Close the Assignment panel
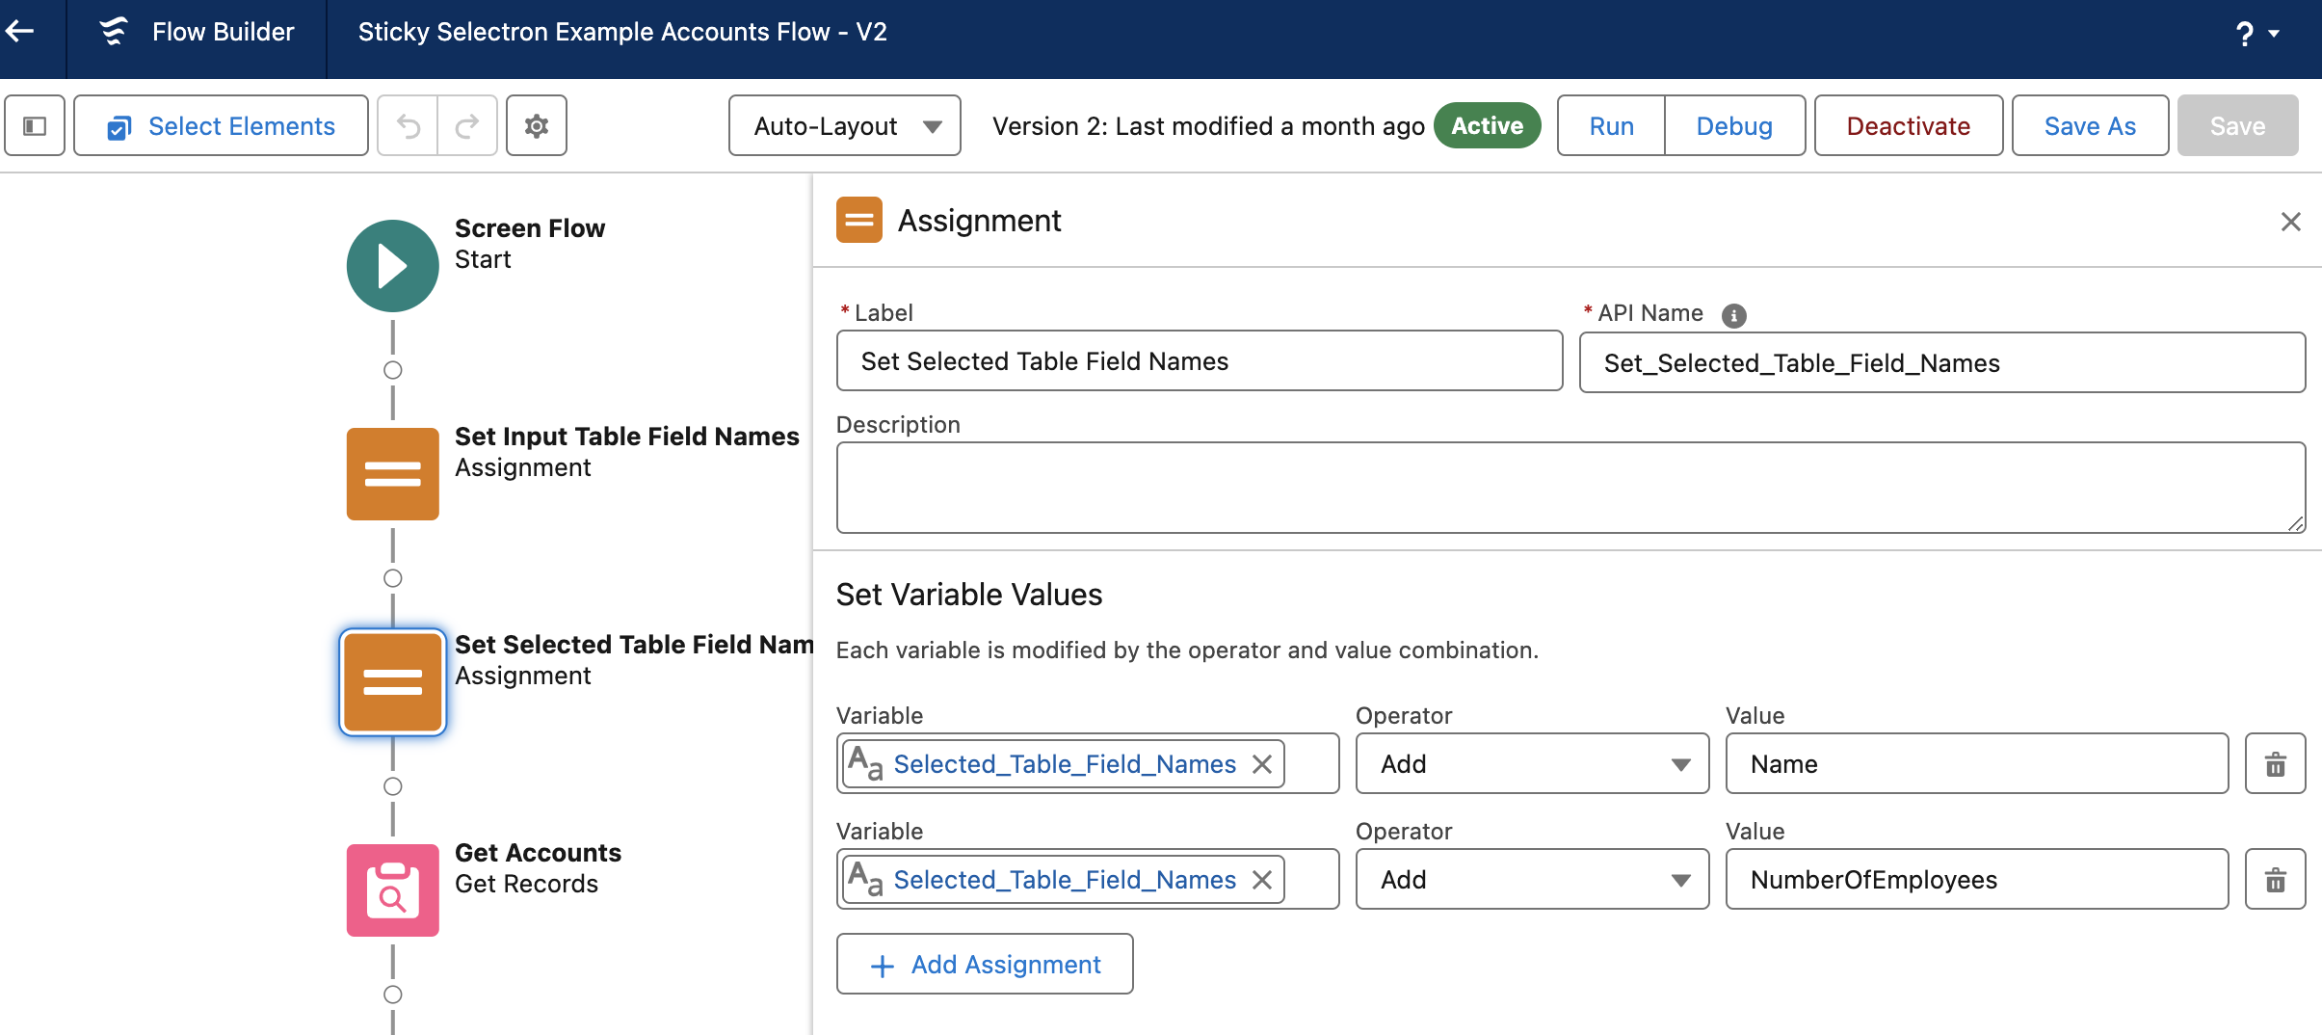2322x1035 pixels. coord(2291,222)
